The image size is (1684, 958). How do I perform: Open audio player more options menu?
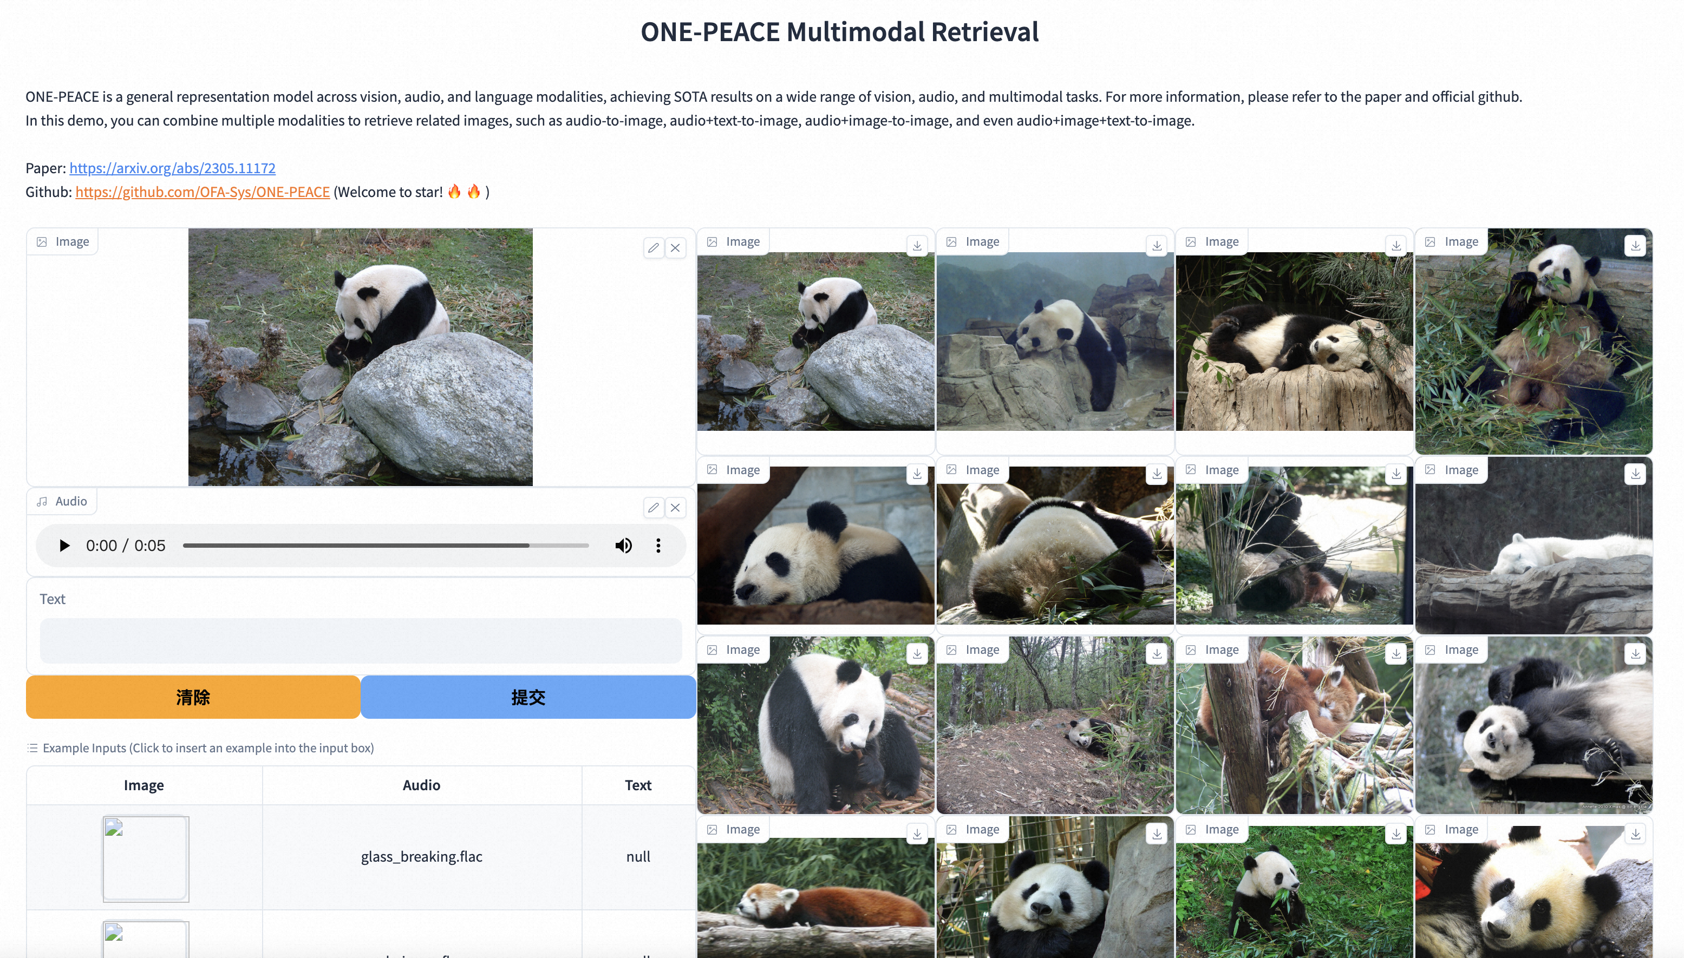658,546
